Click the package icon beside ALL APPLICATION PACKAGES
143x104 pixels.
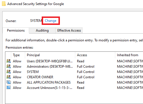pos(9,82)
